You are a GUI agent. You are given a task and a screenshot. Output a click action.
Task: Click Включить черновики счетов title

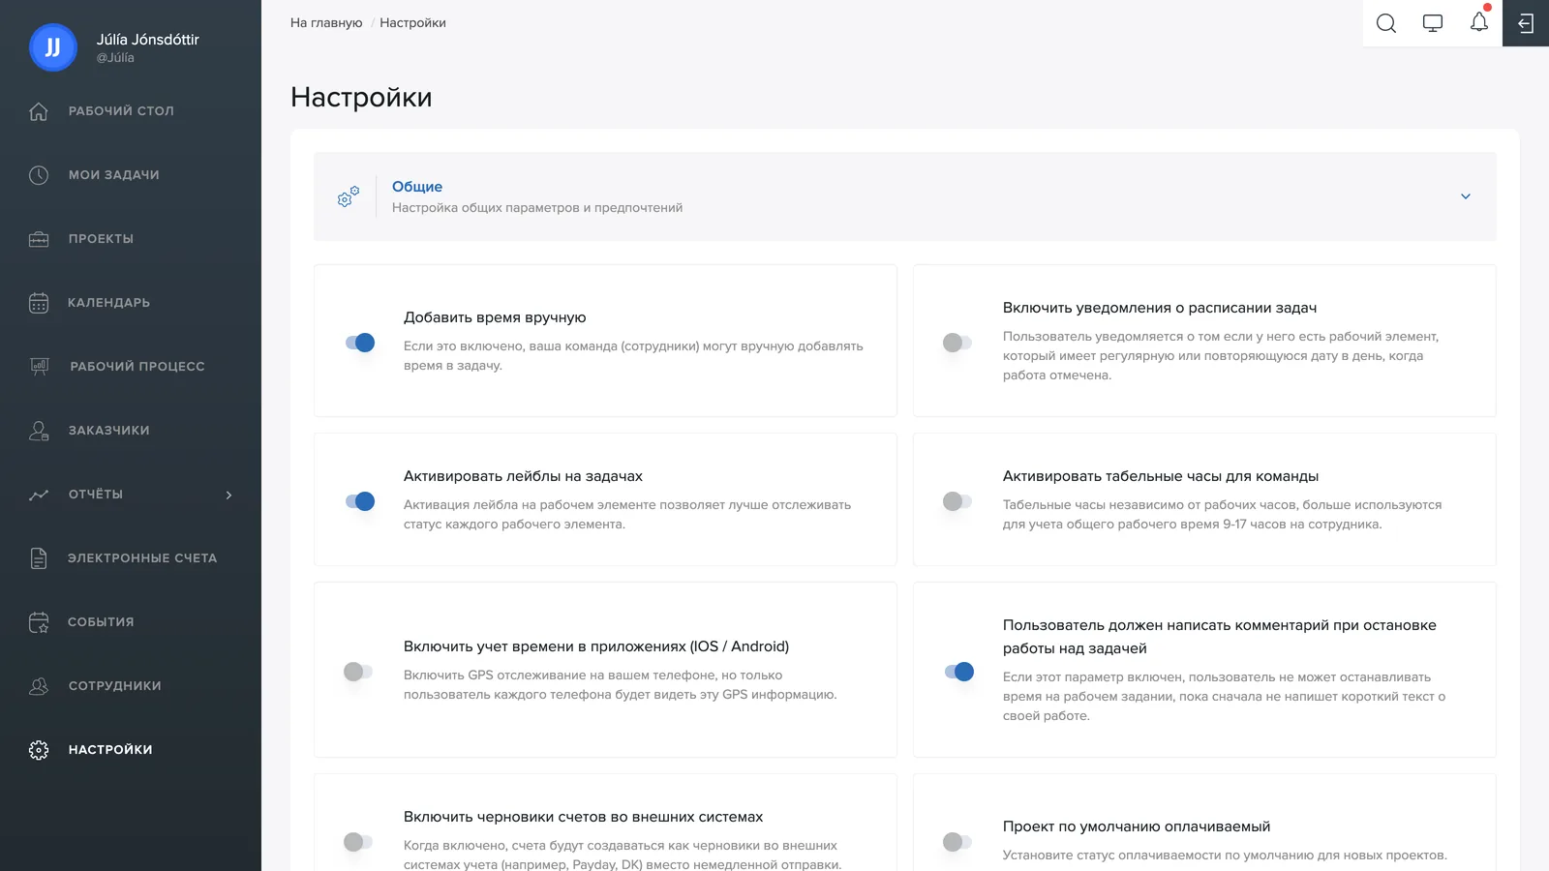click(x=583, y=817)
